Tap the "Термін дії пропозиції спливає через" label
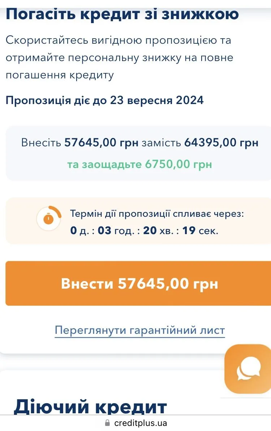 [157, 214]
